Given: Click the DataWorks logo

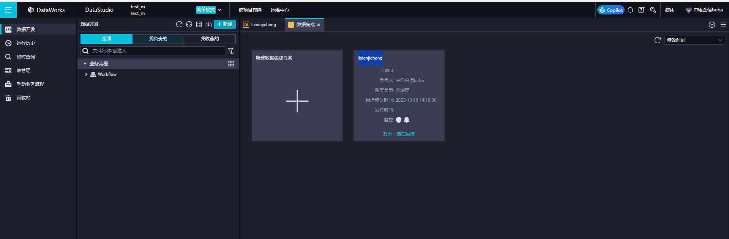Looking at the screenshot, I should pyautogui.click(x=46, y=10).
